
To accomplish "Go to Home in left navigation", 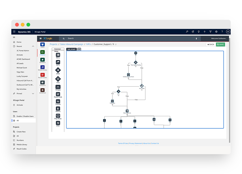I will click(19, 42).
